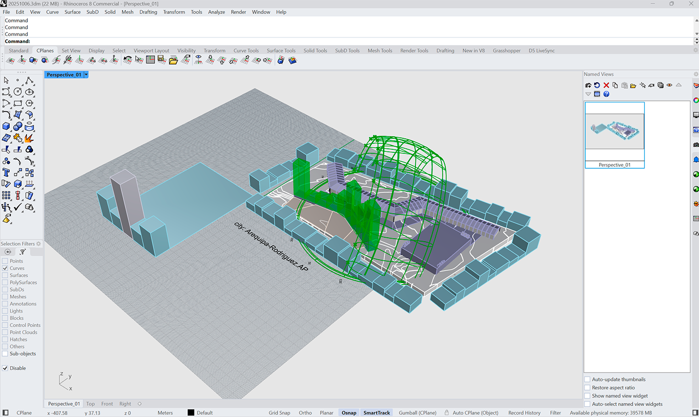Open the Named Views panel gear options
Image resolution: width=699 pixels, height=417 pixels.
[696, 74]
